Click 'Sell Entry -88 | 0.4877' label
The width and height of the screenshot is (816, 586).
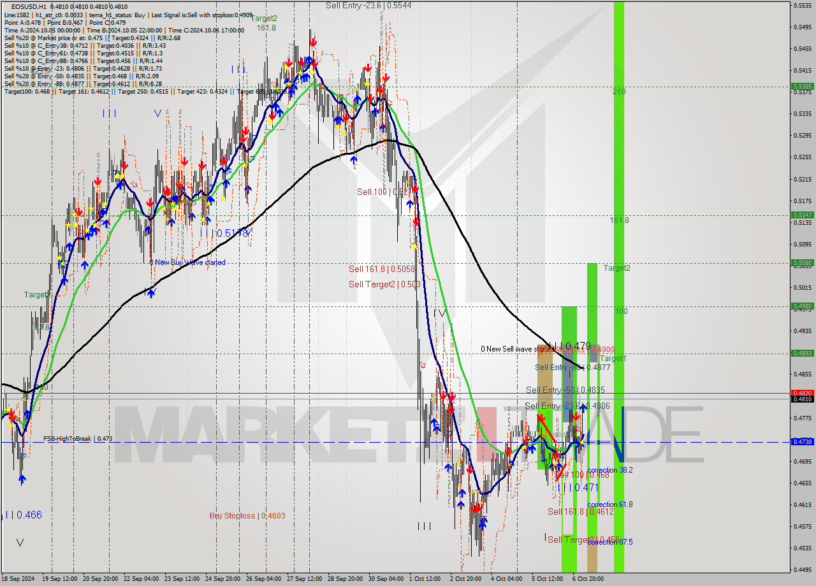pos(572,368)
